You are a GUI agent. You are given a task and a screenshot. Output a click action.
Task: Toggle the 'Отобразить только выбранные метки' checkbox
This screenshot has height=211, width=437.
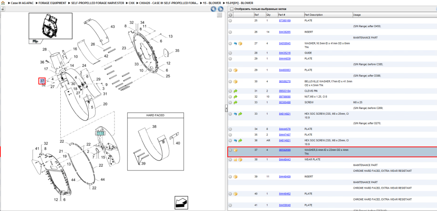point(231,9)
